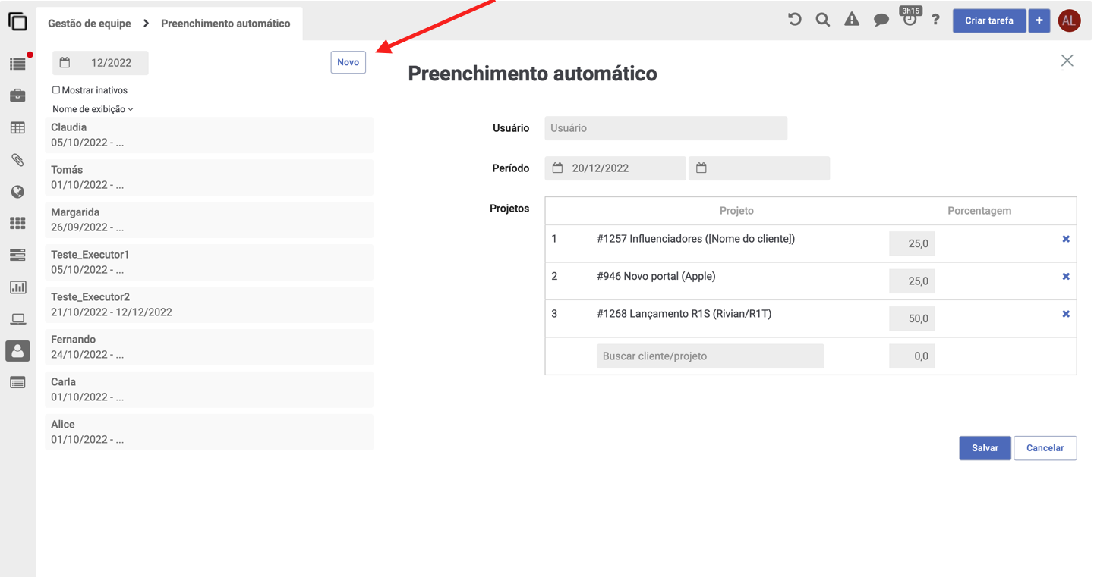The height and width of the screenshot is (577, 1094).
Task: Open the globe icon in left sidebar
Action: [x=17, y=192]
